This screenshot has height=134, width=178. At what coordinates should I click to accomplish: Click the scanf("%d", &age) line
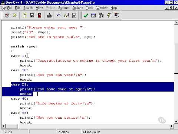(x=30, y=32)
